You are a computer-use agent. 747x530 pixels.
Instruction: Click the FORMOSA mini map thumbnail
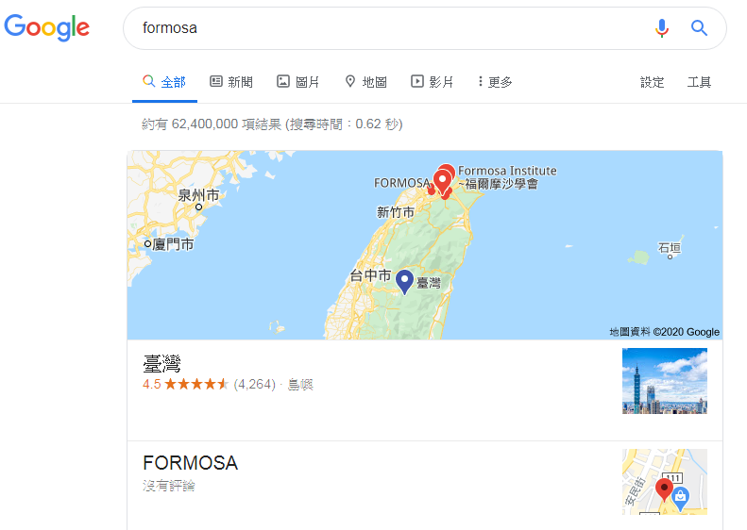pos(665,482)
